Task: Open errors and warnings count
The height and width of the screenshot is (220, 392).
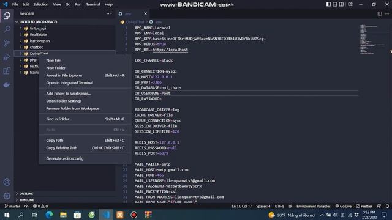Action: click(x=40, y=206)
